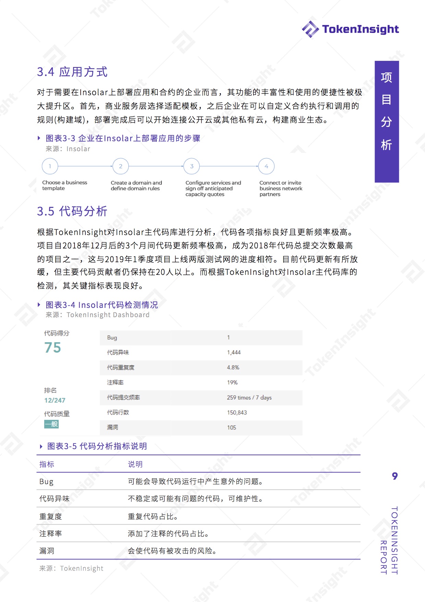Click the 代码重复度 row label
This screenshot has width=425, height=602.
point(121,368)
